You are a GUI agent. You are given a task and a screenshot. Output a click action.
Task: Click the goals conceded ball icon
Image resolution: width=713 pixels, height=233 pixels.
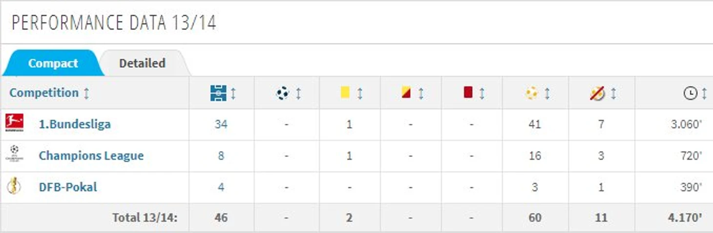[x=532, y=93]
